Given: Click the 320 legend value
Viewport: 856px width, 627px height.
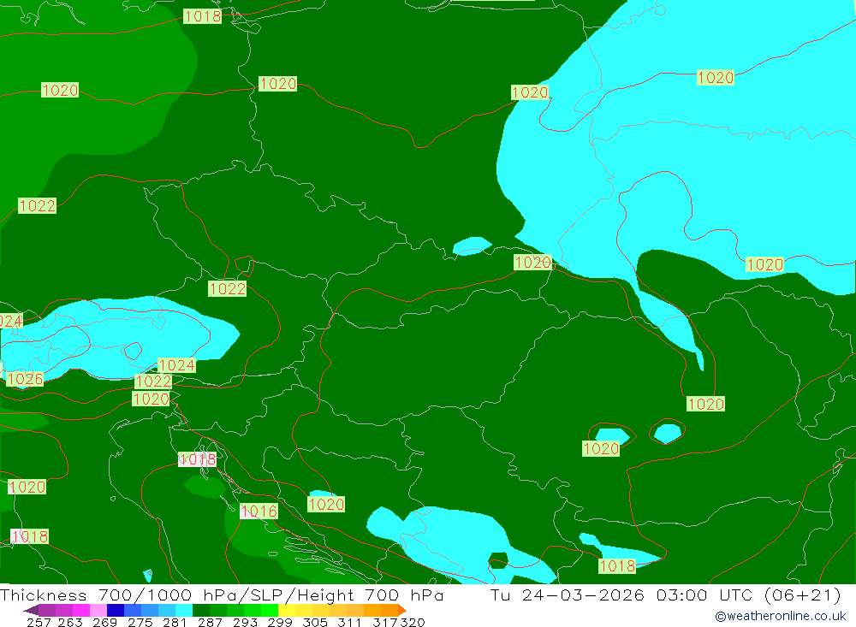Looking at the screenshot, I should coord(413,622).
